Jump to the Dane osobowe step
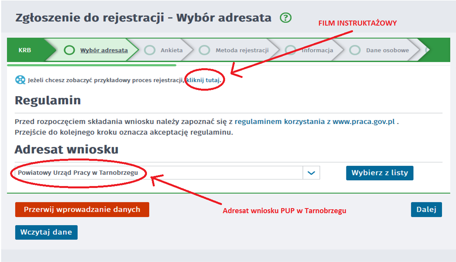 [387, 50]
